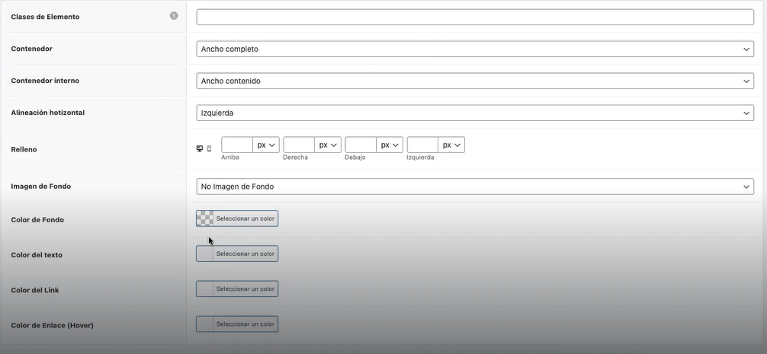The image size is (767, 354).
Task: Focus the Izquierda padding value field
Action: pos(422,145)
